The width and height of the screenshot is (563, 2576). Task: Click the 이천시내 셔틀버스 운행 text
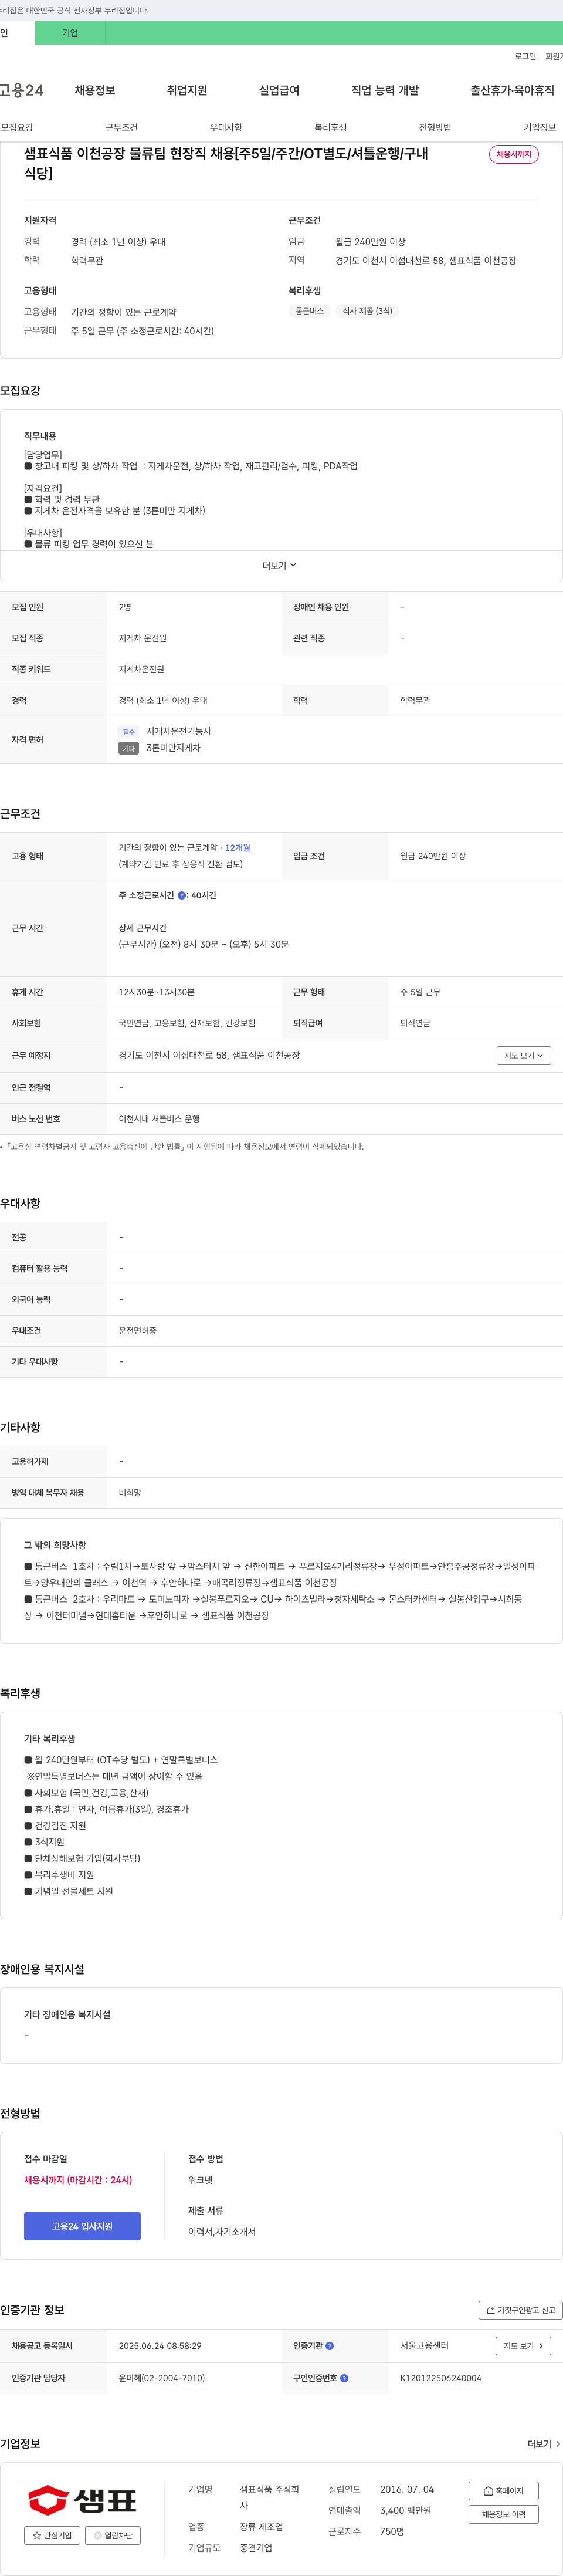click(x=159, y=1119)
